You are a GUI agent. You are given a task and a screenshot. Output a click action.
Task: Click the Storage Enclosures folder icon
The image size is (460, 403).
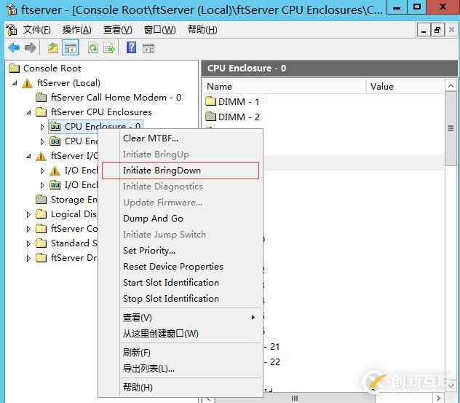click(41, 200)
